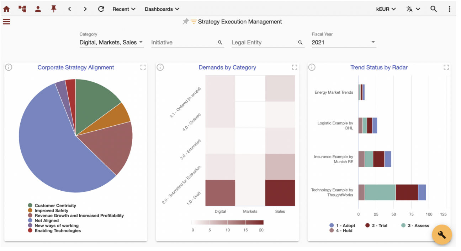Click the Initiative search field

[187, 42]
